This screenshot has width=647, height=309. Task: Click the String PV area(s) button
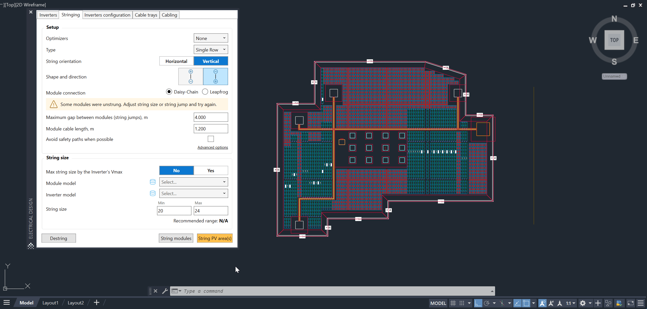coord(215,238)
